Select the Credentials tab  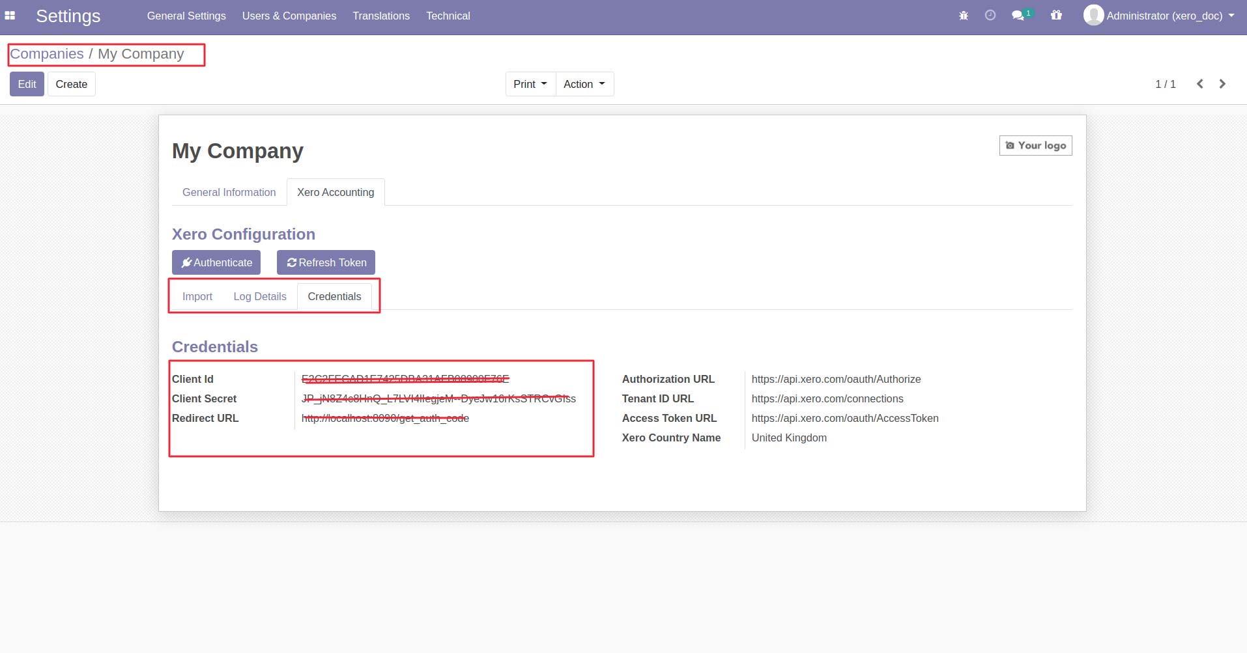click(x=334, y=297)
